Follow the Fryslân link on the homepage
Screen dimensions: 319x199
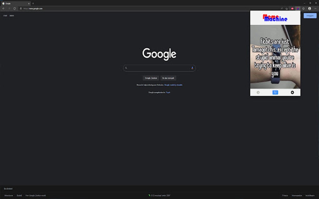click(x=168, y=92)
